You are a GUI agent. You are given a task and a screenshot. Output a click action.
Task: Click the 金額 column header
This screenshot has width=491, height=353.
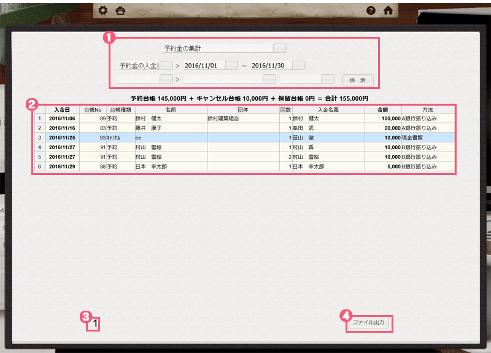(382, 110)
